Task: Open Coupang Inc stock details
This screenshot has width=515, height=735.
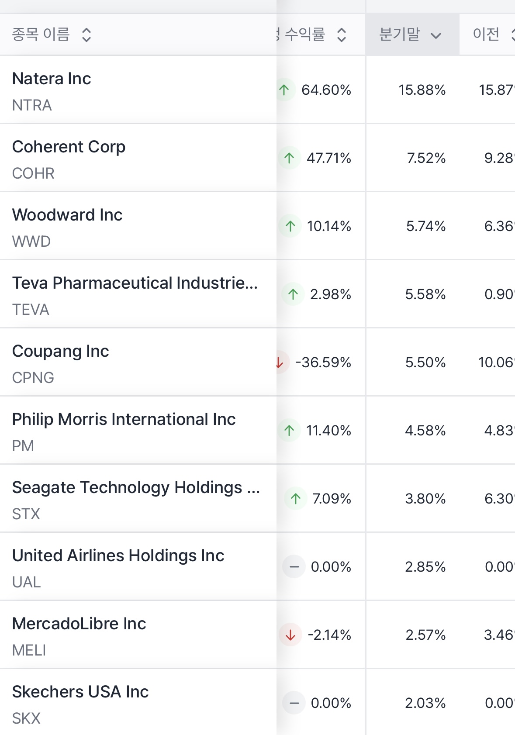Action: tap(60, 352)
